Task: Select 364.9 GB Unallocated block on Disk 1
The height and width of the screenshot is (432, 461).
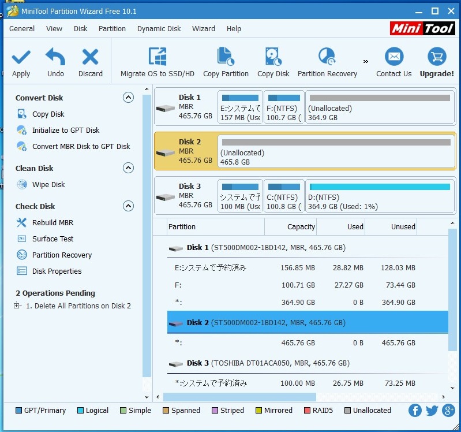Action: [x=380, y=107]
